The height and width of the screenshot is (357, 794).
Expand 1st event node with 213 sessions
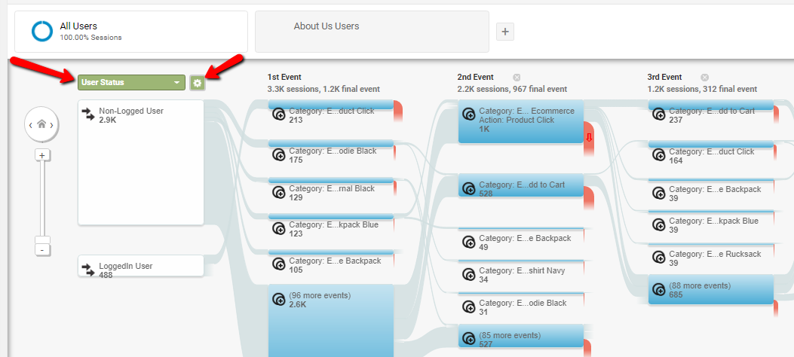[x=278, y=115]
